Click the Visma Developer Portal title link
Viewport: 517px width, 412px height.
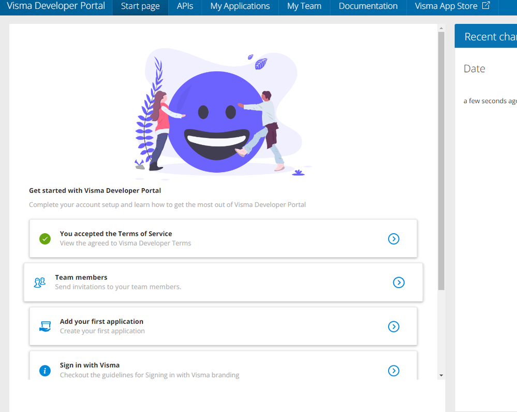[x=56, y=7]
